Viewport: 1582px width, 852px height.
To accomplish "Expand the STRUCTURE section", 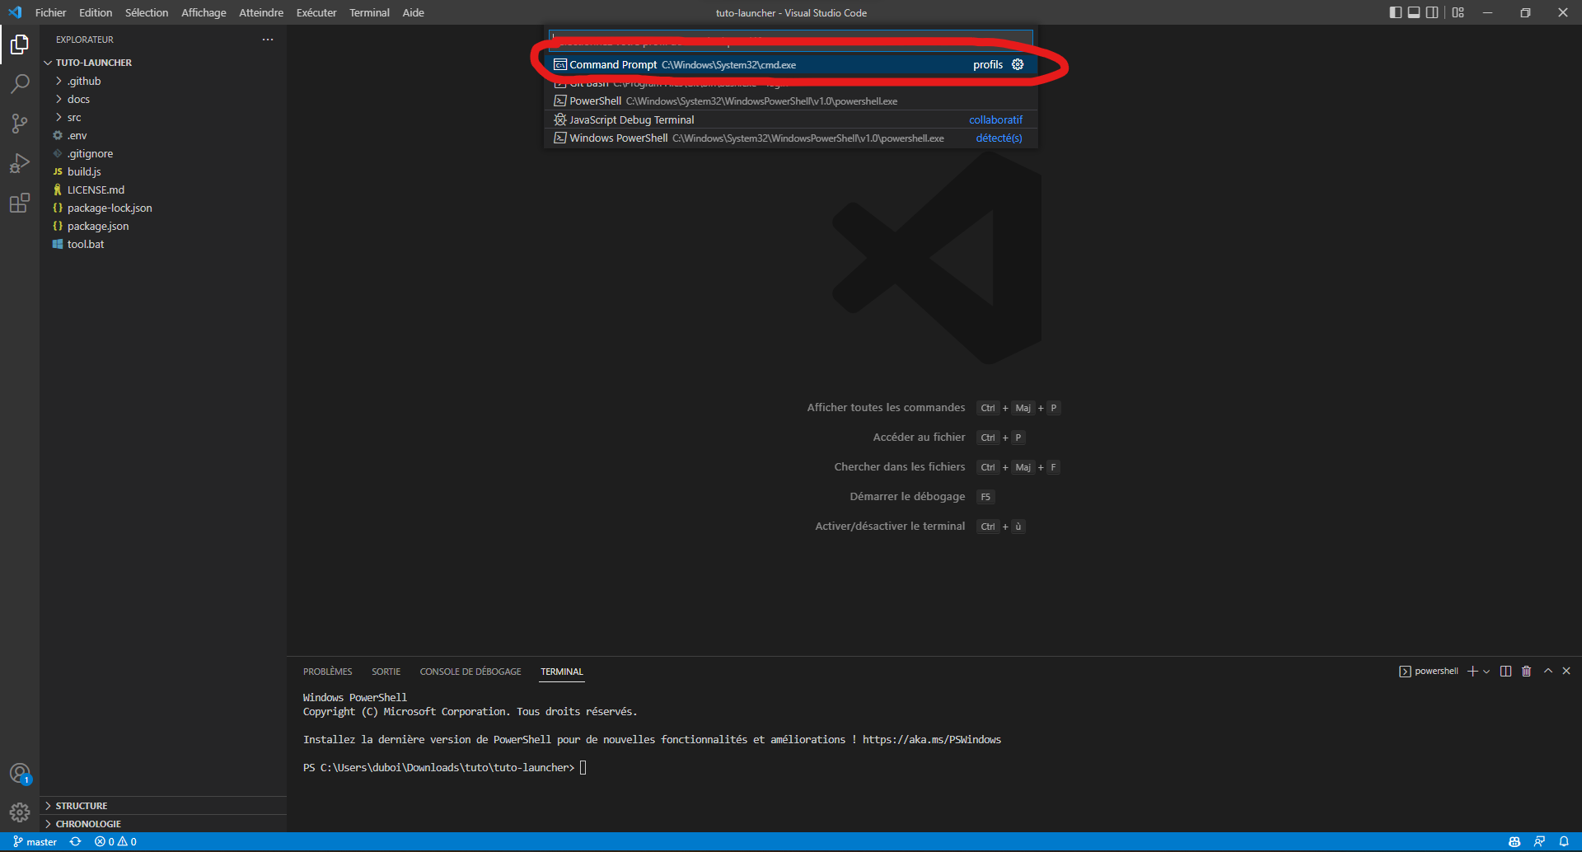I will click(x=163, y=806).
